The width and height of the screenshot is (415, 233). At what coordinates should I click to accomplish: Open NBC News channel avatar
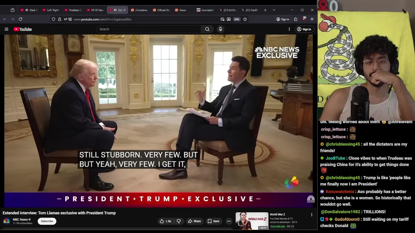6,221
